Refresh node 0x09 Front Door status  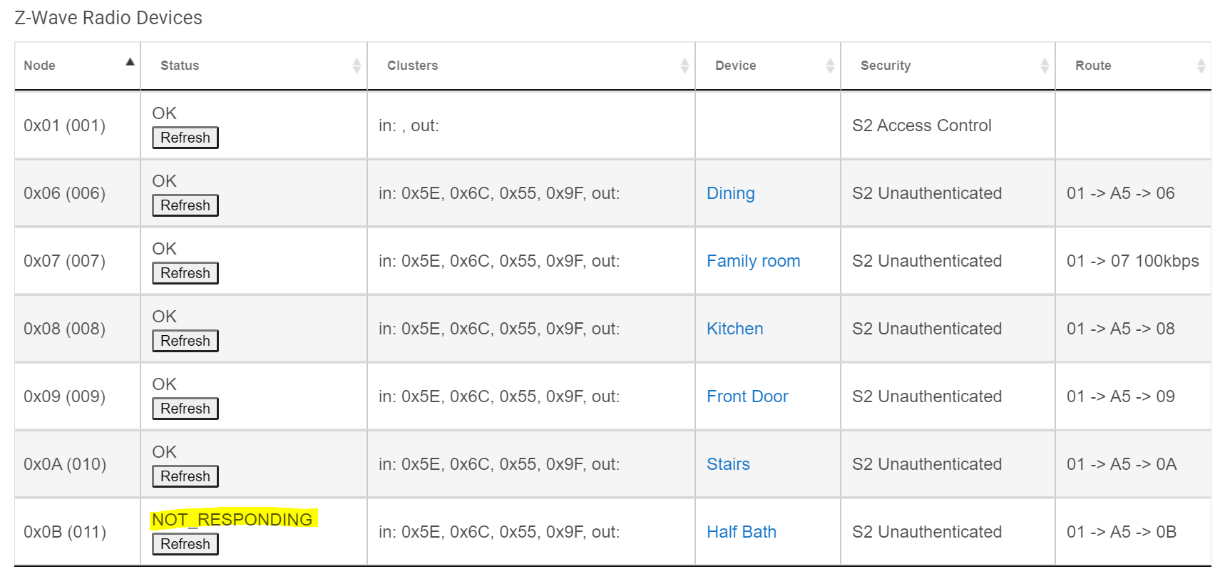(x=185, y=409)
